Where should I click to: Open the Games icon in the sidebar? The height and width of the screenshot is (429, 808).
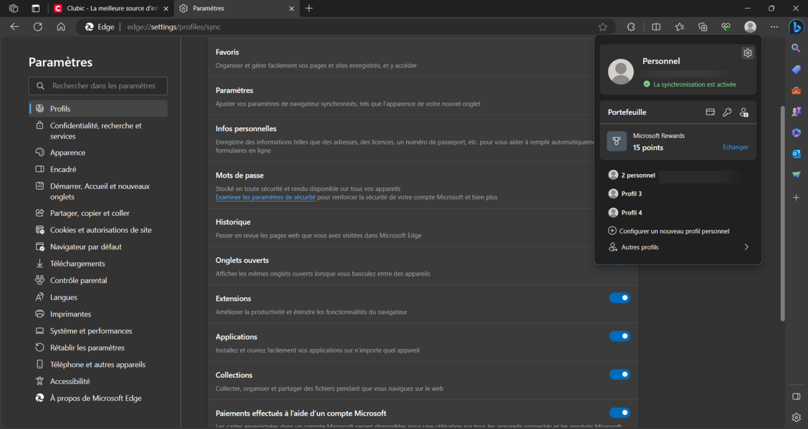click(796, 112)
